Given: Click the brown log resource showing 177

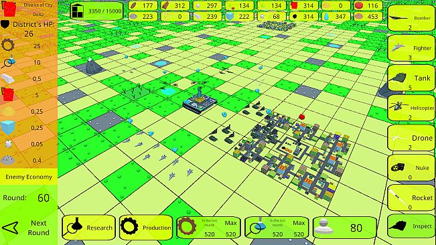Looking at the screenshot, I should pos(143,5).
